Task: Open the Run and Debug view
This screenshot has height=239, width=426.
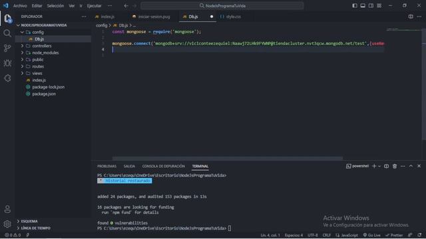Action: click(7, 63)
